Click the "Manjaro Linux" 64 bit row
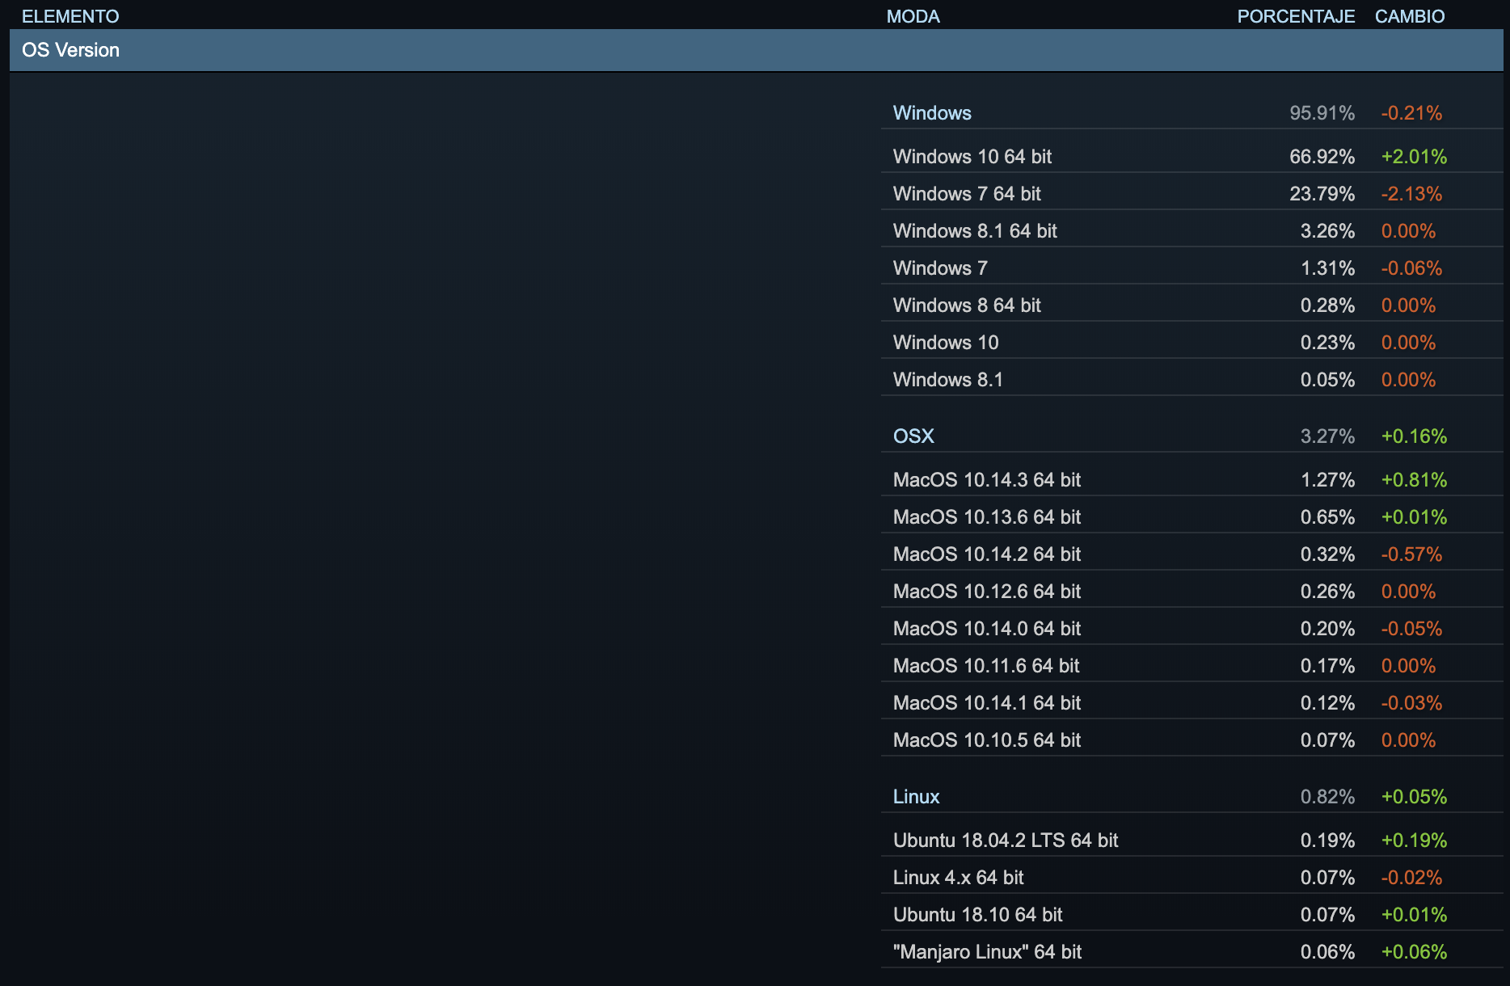1510x986 pixels. point(1192,952)
